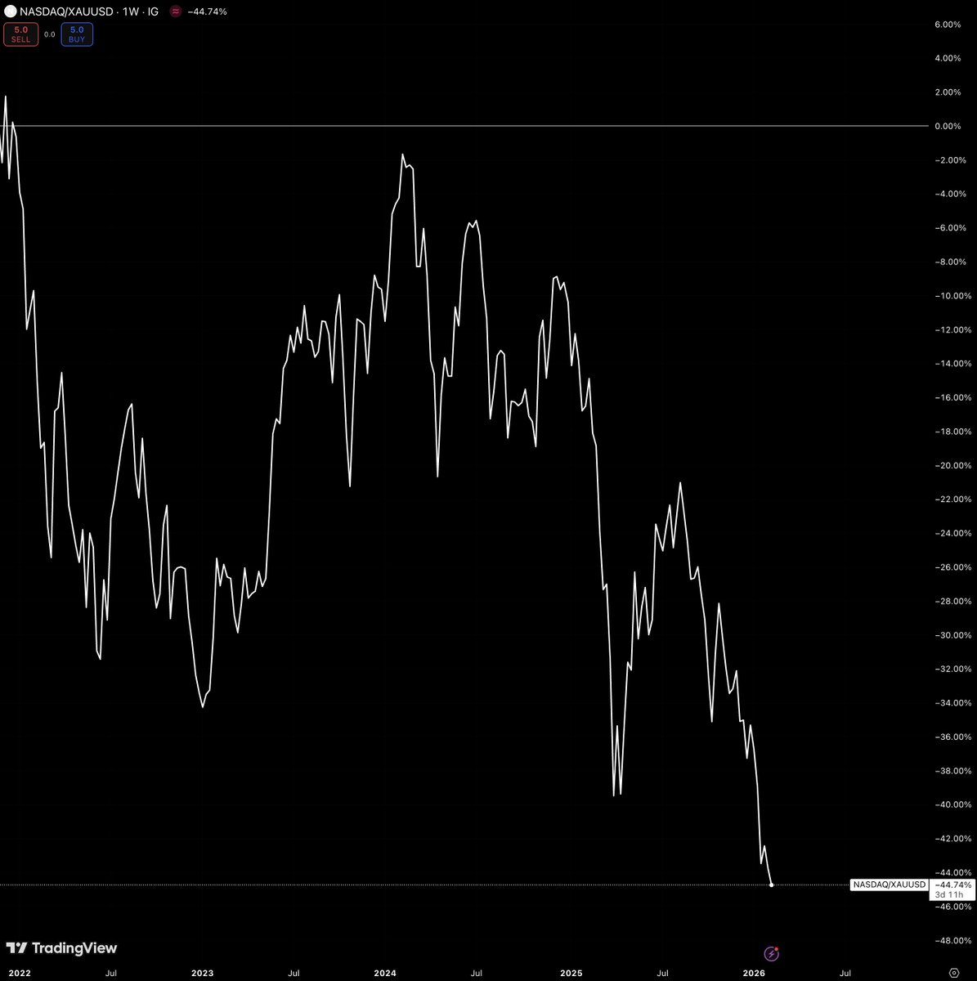Click the 6.00% price scale label

pos(948,25)
